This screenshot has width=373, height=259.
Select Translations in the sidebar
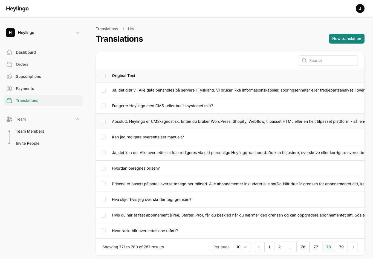[x=43, y=101]
